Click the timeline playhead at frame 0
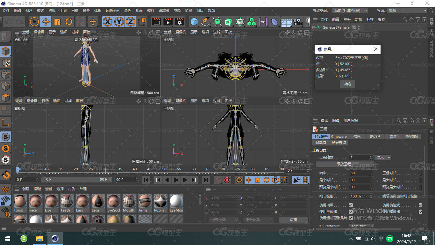This screenshot has width=435, height=245. 18,169
